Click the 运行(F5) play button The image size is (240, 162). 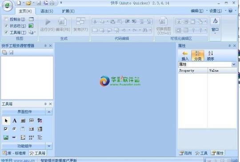48,24
